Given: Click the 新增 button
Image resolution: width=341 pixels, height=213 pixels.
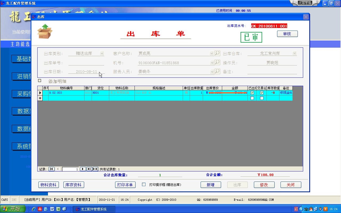Looking at the screenshot, I should 210,185.
